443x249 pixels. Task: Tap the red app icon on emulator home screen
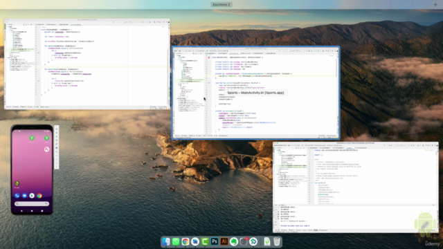tap(46, 149)
